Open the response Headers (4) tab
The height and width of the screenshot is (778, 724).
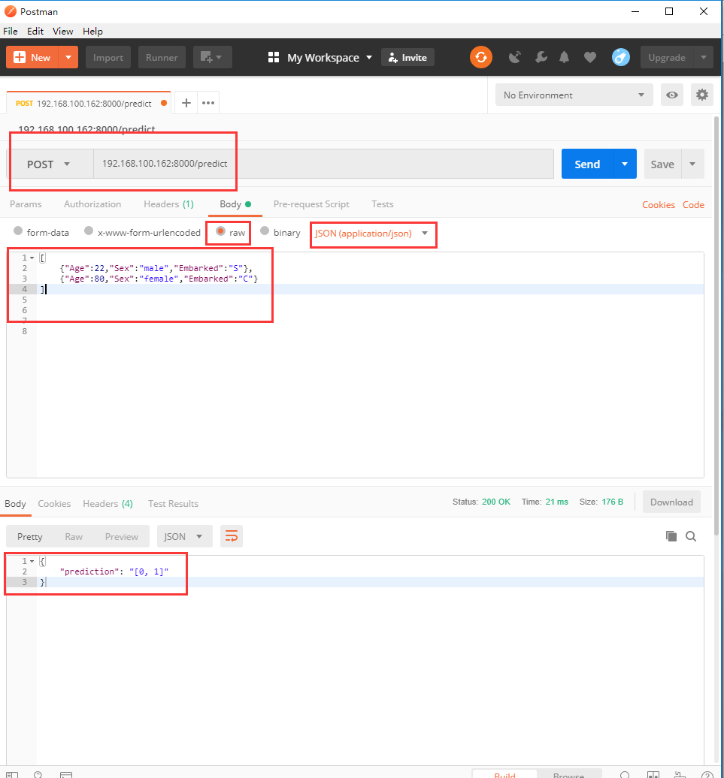click(x=108, y=503)
